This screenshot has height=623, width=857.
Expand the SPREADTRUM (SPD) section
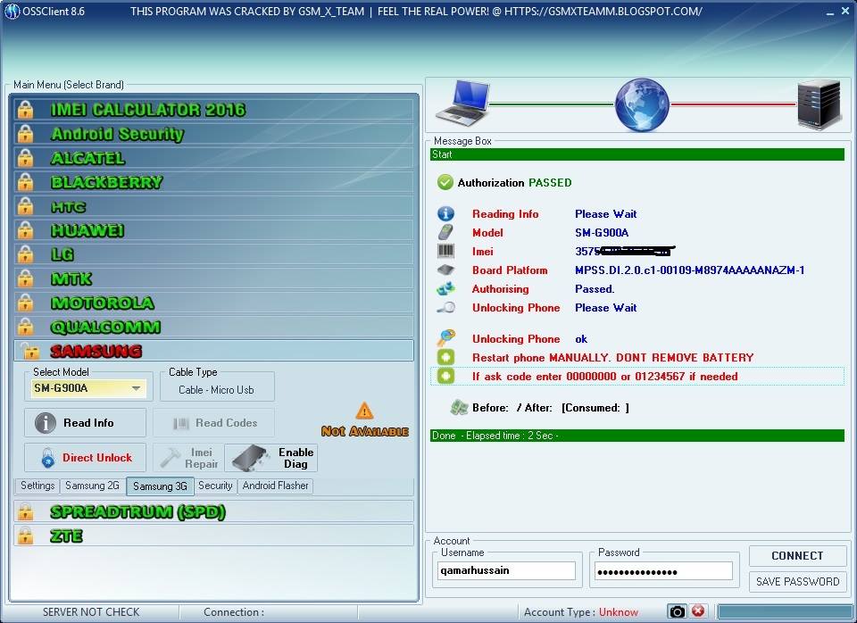coord(213,512)
